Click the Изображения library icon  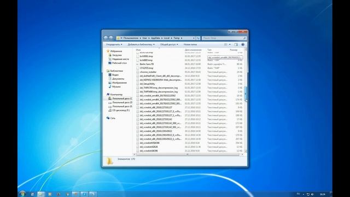110,83
